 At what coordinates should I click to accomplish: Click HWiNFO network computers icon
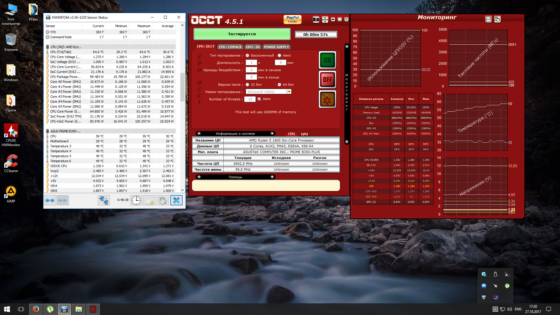(x=104, y=200)
